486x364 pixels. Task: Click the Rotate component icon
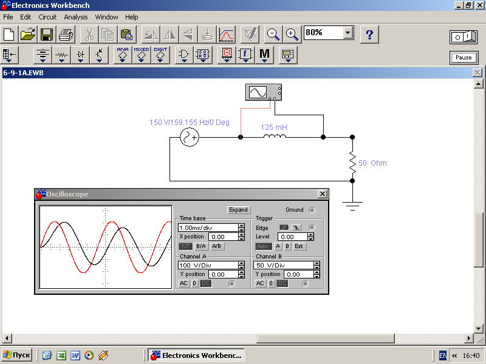(151, 35)
